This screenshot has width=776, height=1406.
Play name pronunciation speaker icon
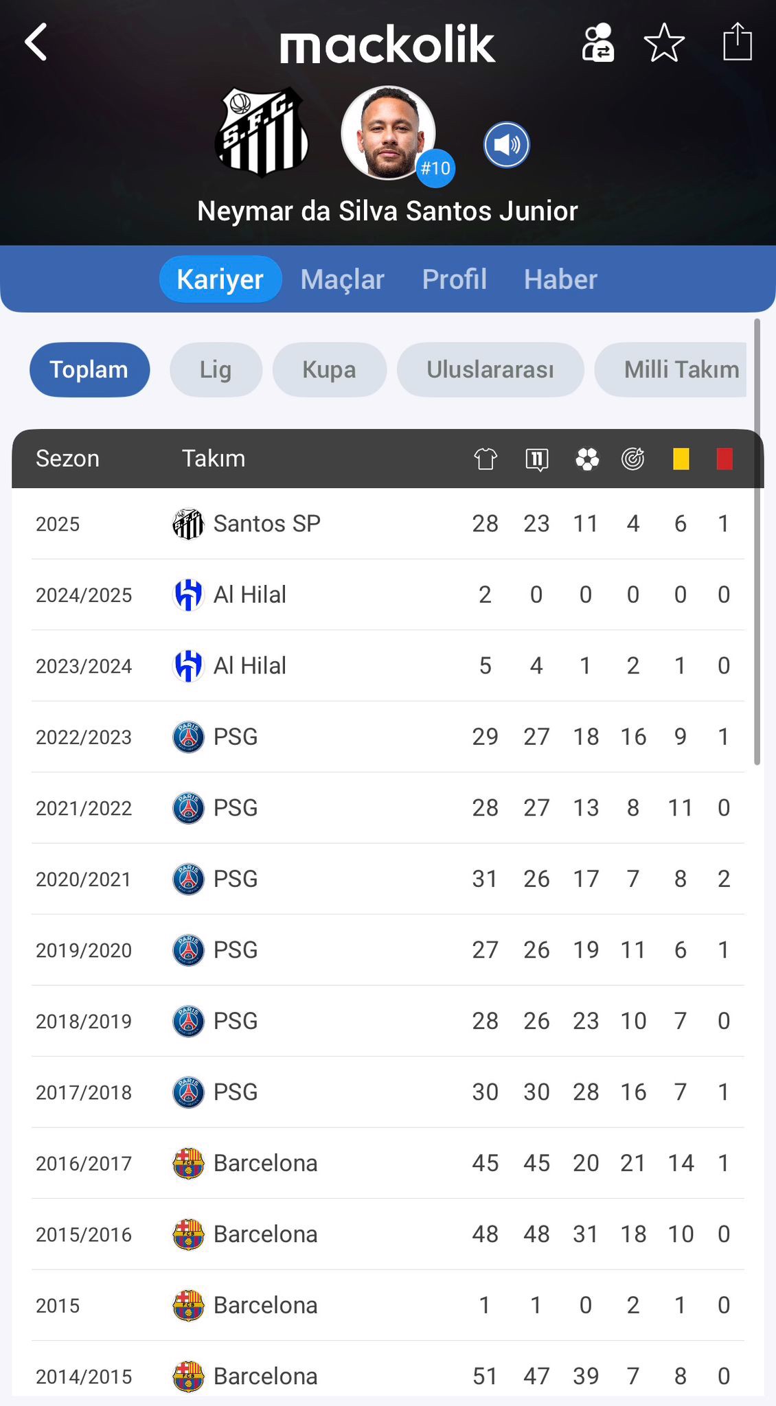506,145
